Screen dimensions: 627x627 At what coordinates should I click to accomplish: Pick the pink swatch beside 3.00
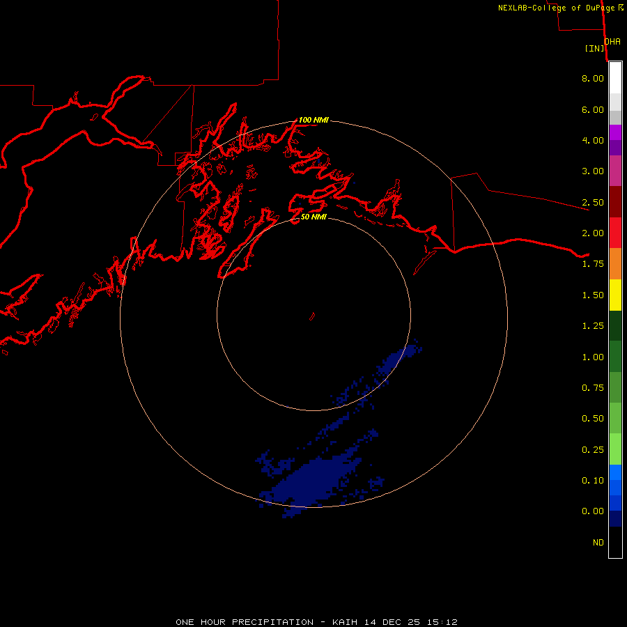click(615, 171)
